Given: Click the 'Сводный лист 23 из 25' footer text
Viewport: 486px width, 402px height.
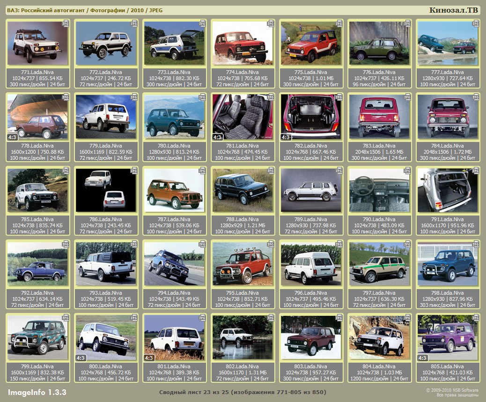Looking at the screenshot, I should pos(243,392).
